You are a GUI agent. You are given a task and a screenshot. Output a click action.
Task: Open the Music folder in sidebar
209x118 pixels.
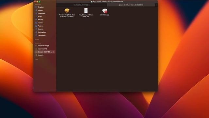40,17
